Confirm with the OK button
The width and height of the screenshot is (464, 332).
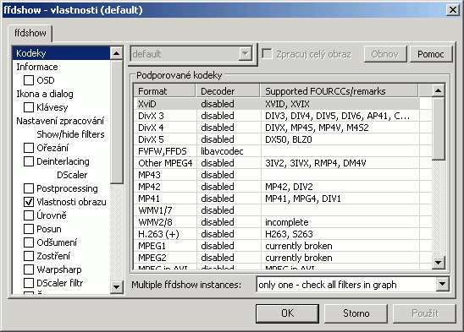(x=287, y=313)
